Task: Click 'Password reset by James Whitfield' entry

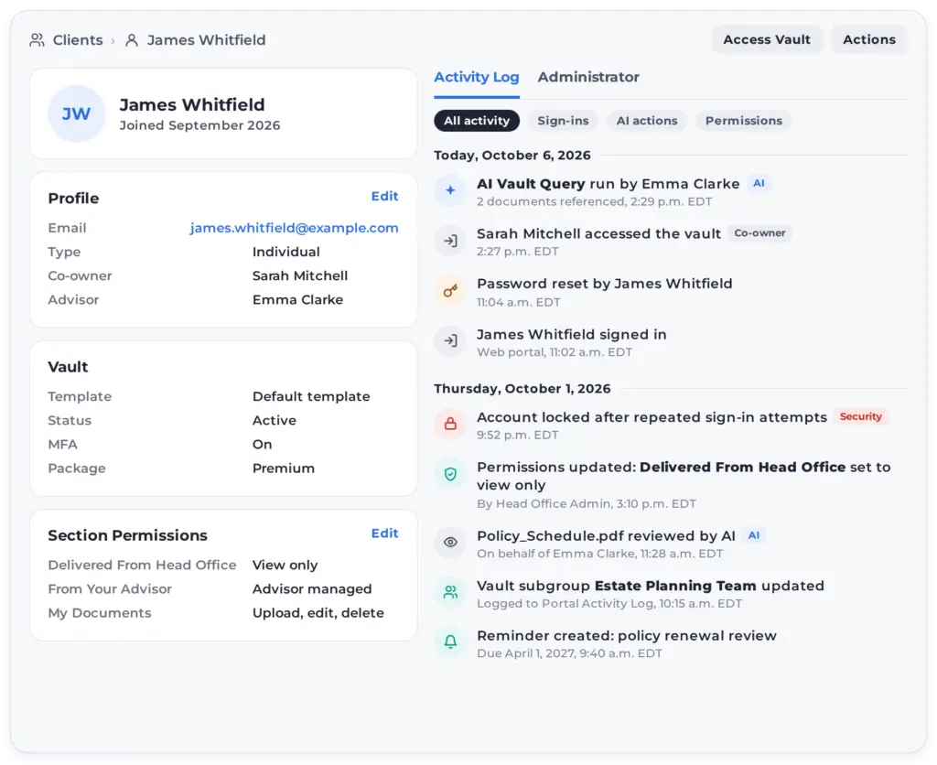Action: point(604,284)
